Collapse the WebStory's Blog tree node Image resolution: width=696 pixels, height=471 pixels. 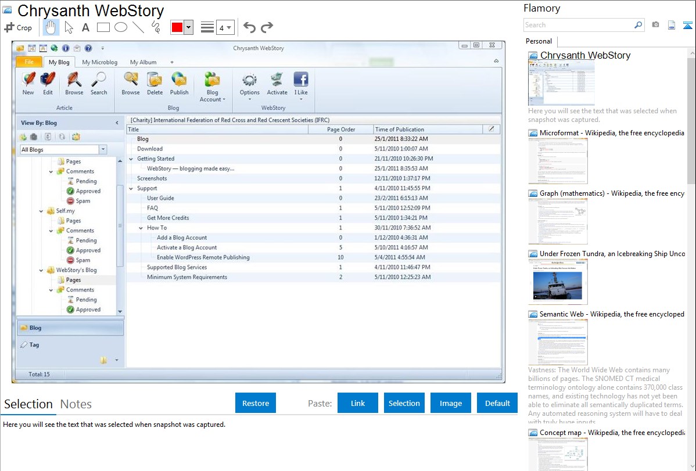(x=41, y=271)
